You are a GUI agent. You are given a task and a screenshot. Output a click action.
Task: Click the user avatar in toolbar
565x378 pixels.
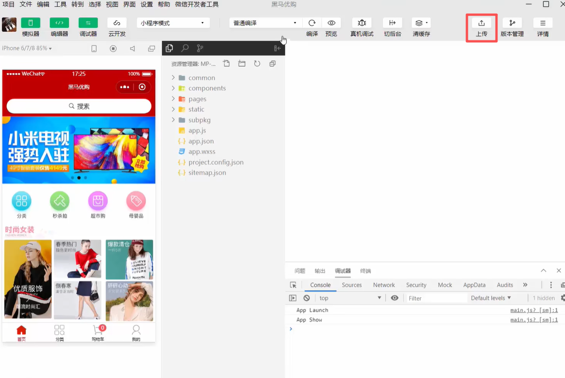tap(9, 25)
